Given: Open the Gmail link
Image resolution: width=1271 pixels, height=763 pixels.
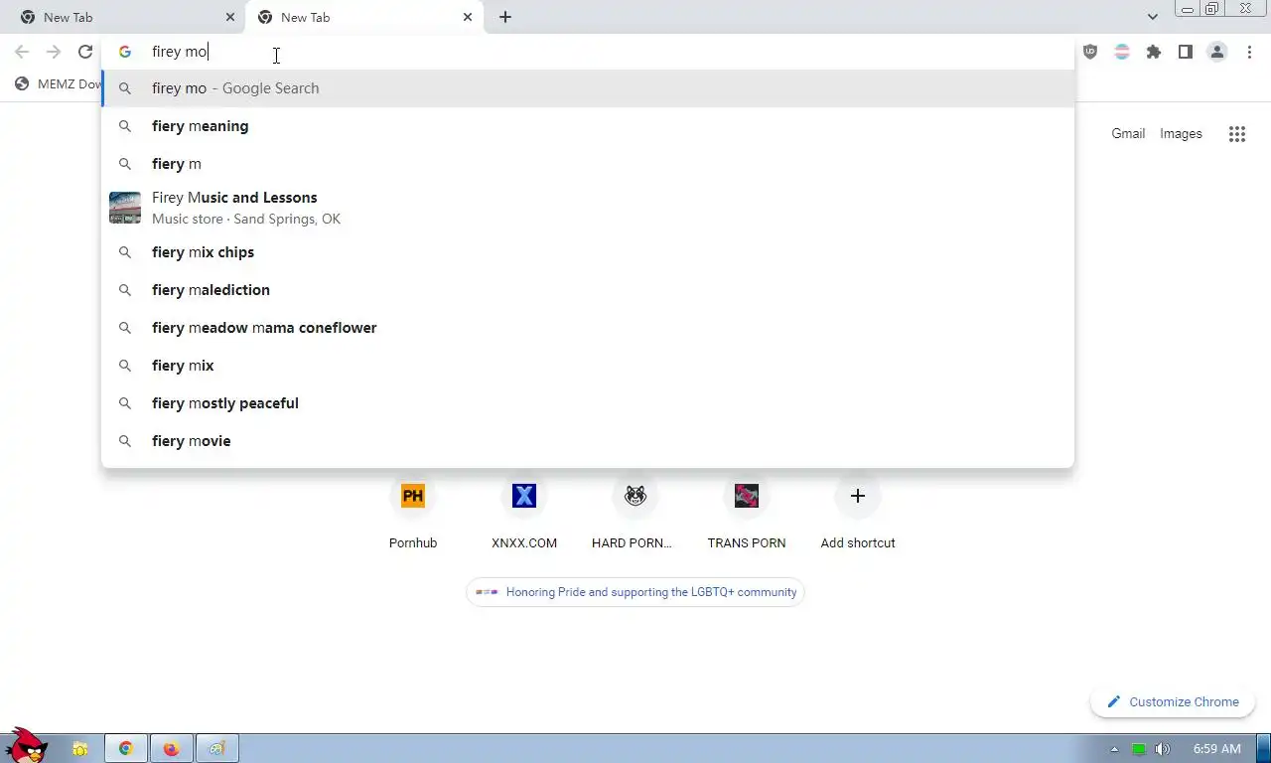Looking at the screenshot, I should coord(1128,134).
